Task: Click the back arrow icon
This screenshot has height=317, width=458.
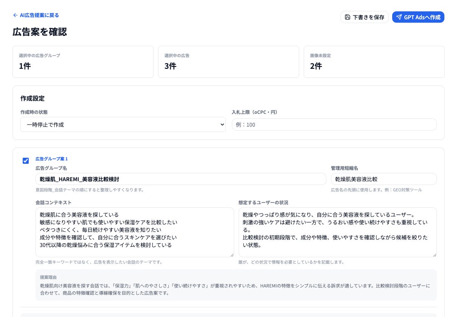Action: 15,15
